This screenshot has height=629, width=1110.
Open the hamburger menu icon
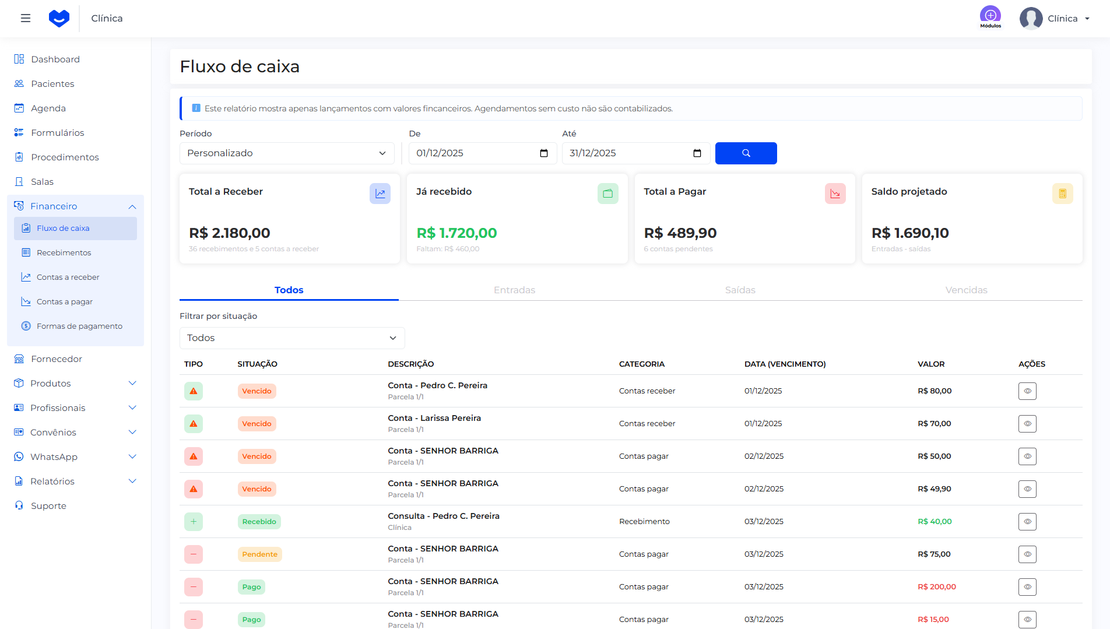26,18
